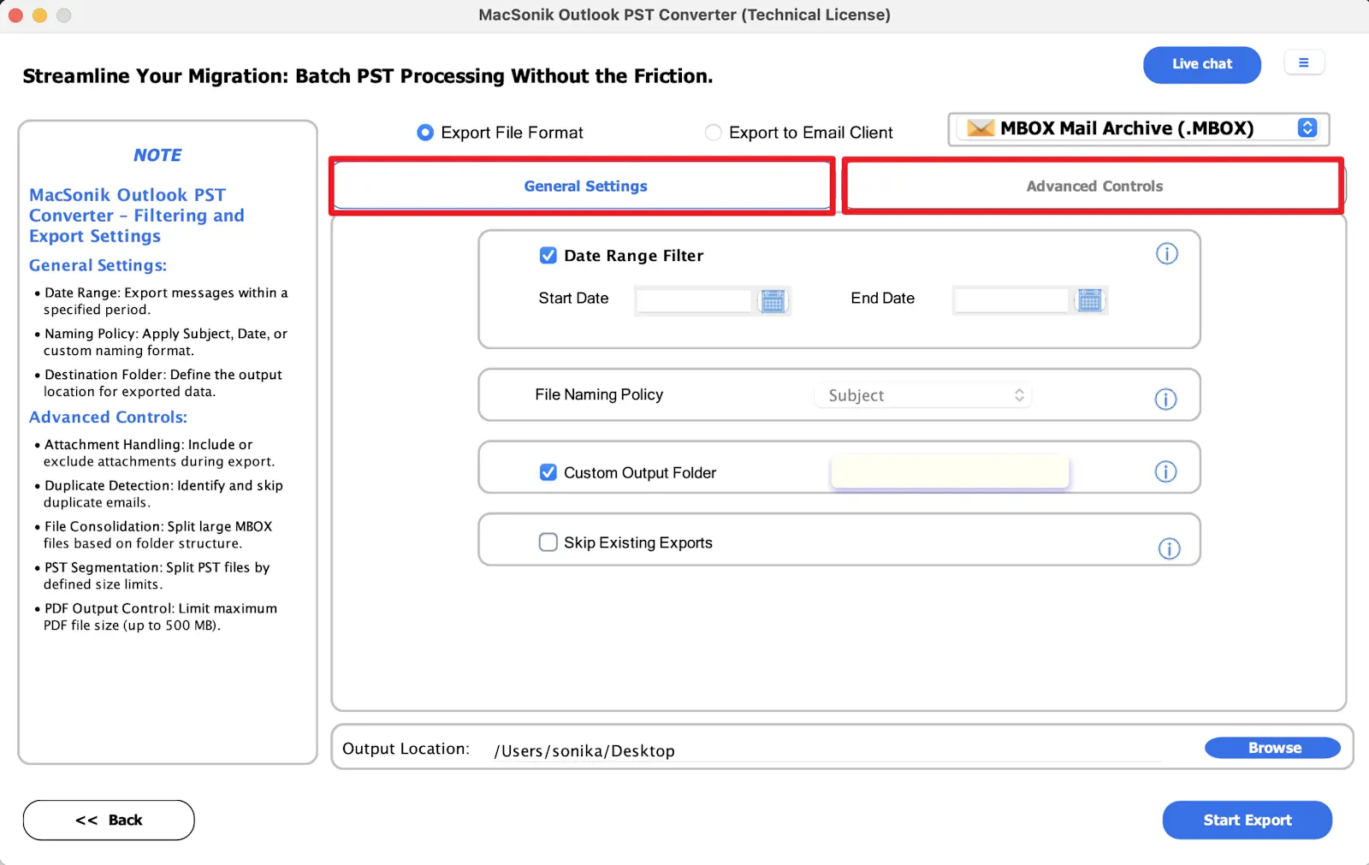This screenshot has height=865, width=1369.
Task: Click the 'PDF Output Control' note bullet
Action: pyautogui.click(x=157, y=617)
